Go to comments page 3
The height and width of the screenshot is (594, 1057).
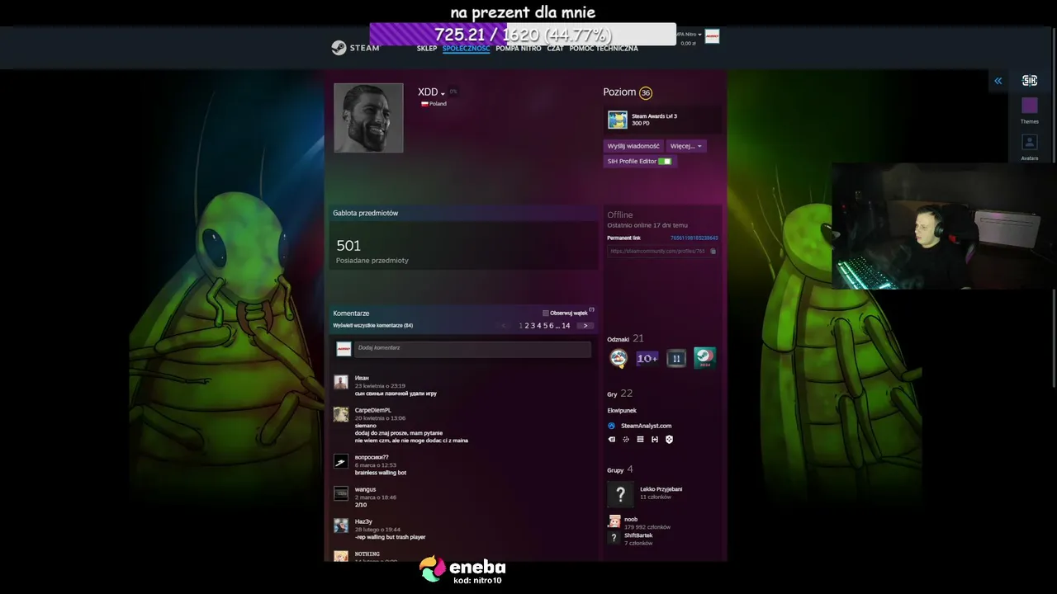coord(533,326)
